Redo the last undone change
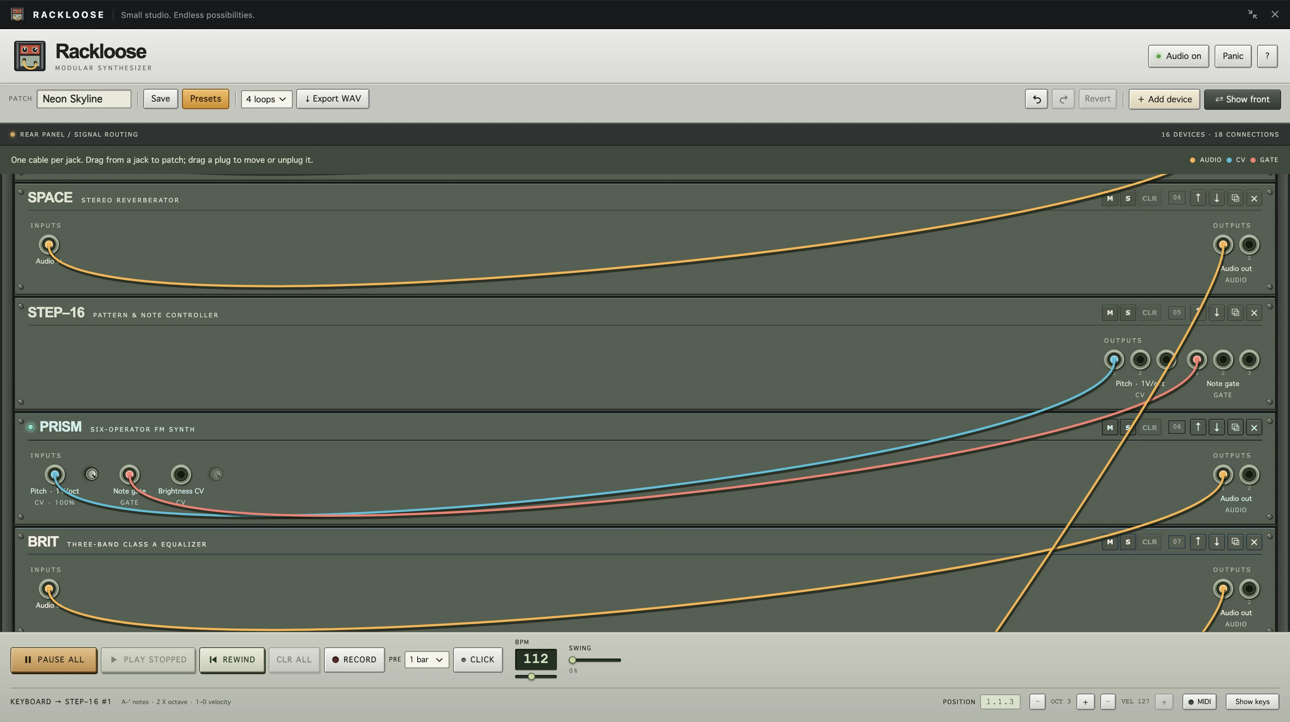Viewport: 1290px width, 722px height. point(1063,99)
